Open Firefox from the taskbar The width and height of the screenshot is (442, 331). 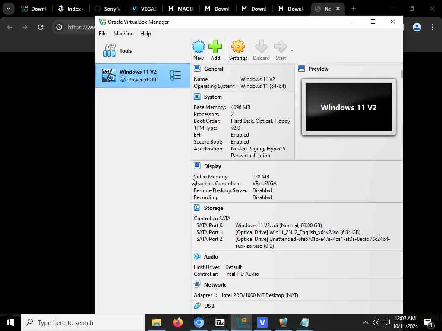point(177,322)
